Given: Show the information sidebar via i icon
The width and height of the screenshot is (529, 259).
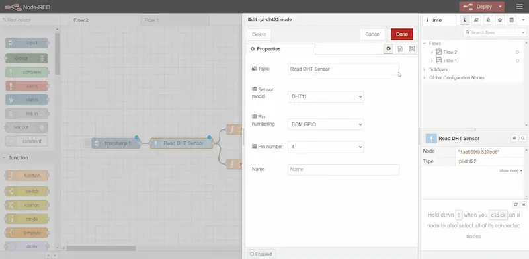Looking at the screenshot, I should [x=464, y=20].
